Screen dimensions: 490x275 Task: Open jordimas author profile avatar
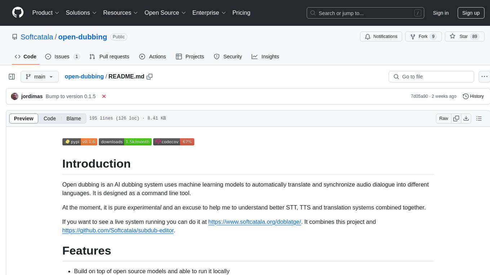tap(15, 96)
